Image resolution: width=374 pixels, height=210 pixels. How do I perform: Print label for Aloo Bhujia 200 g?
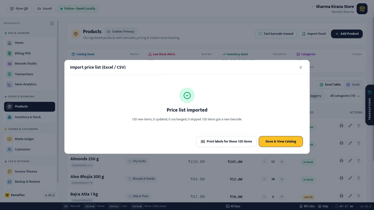341,178
